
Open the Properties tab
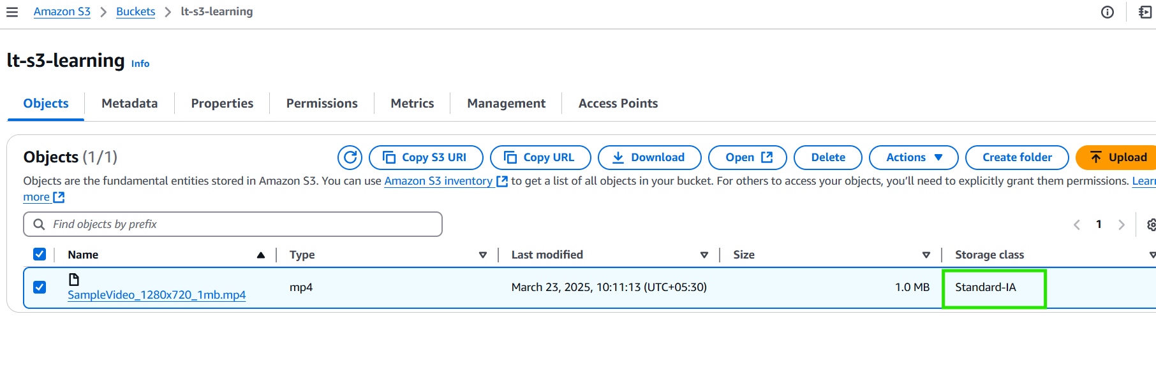tap(222, 103)
